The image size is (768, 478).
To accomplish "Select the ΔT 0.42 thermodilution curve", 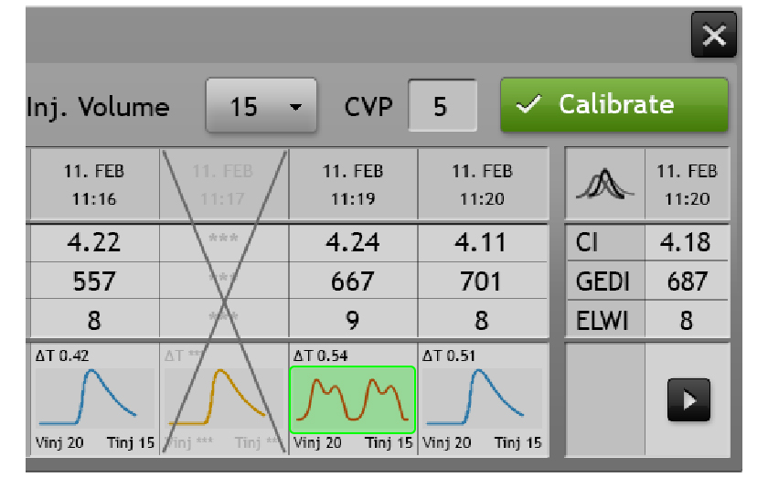I will [94, 399].
